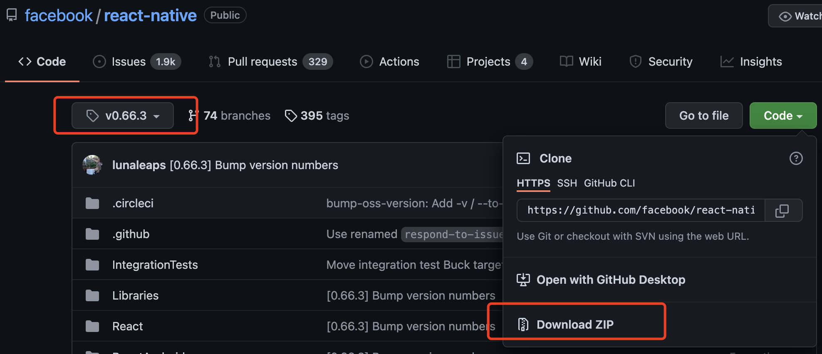
Task: Open the bump-oss-version commit message
Action: click(414, 203)
